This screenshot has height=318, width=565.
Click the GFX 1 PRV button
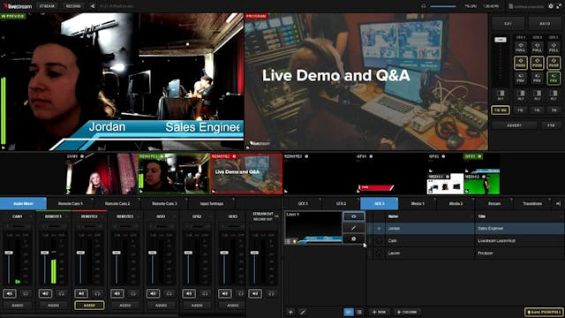521,79
